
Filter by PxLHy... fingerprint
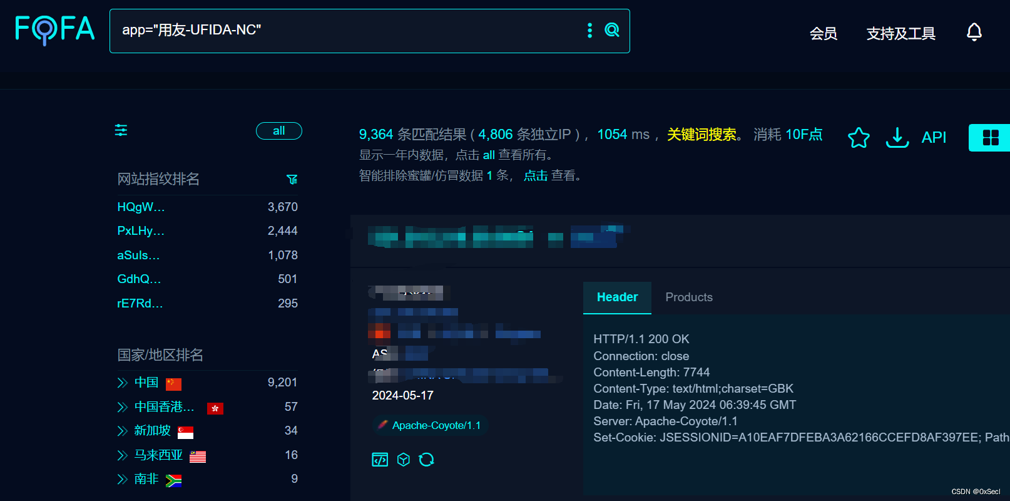[141, 231]
